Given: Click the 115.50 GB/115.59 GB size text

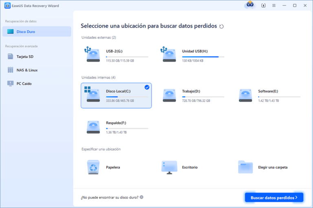Looking at the screenshot, I should tap(120, 61).
